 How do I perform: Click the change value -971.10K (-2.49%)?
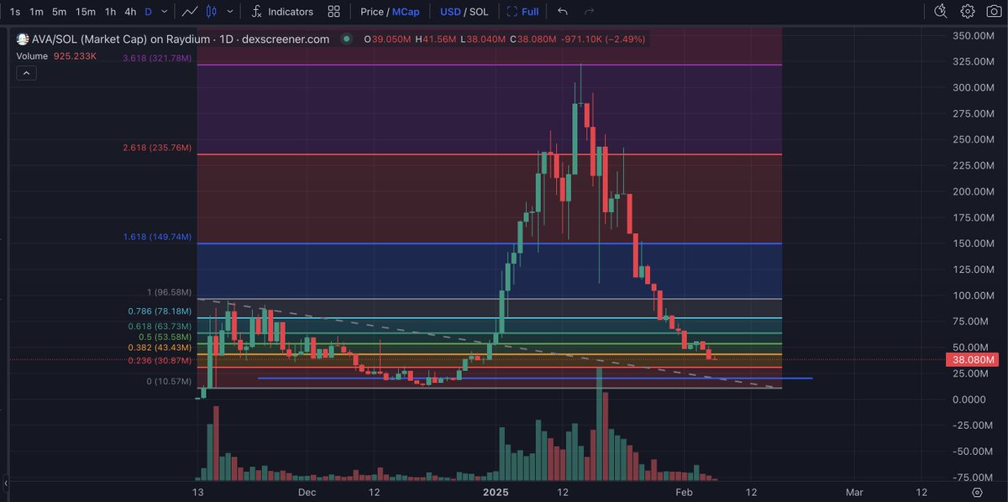click(604, 39)
